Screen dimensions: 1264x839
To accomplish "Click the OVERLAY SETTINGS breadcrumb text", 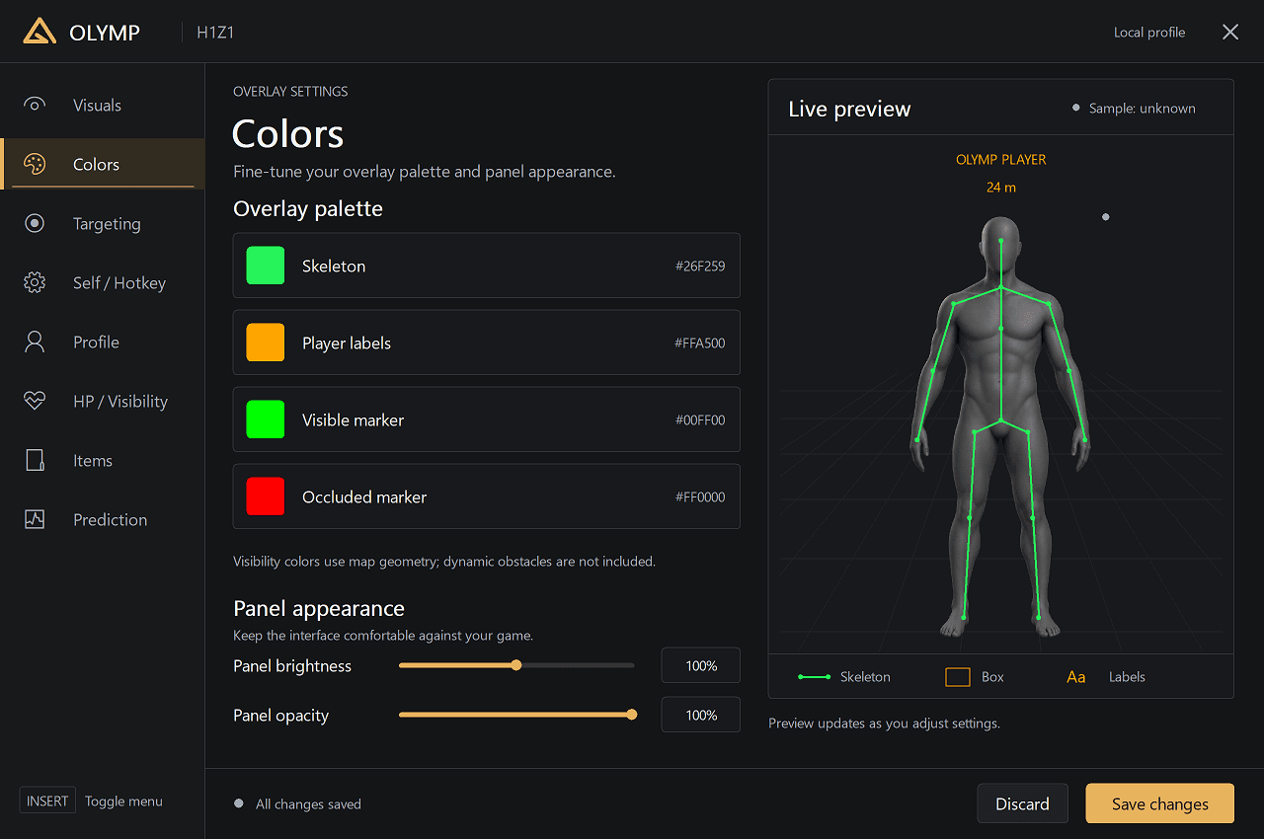I will 290,91.
